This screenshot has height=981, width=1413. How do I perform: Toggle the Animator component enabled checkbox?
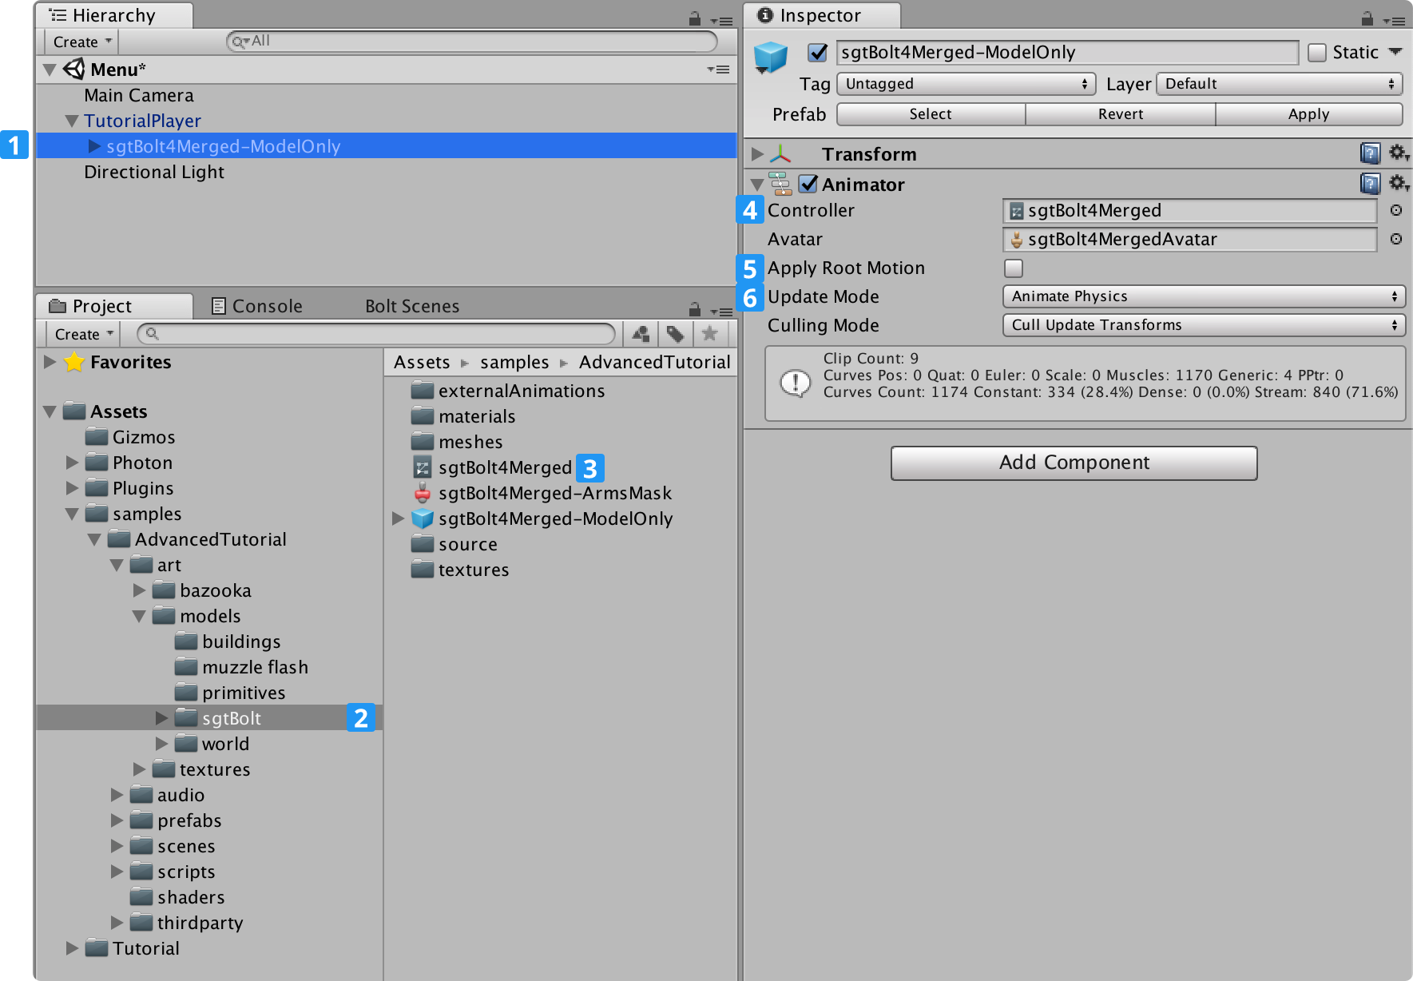pyautogui.click(x=808, y=184)
